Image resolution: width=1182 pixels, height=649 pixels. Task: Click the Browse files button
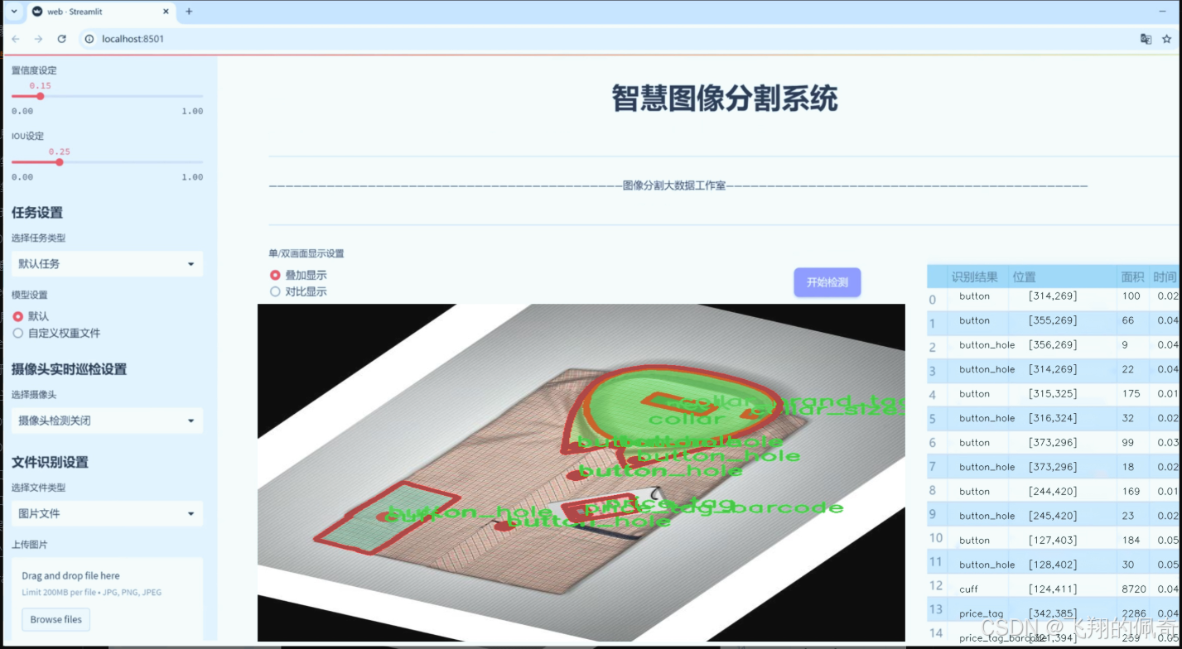[56, 619]
